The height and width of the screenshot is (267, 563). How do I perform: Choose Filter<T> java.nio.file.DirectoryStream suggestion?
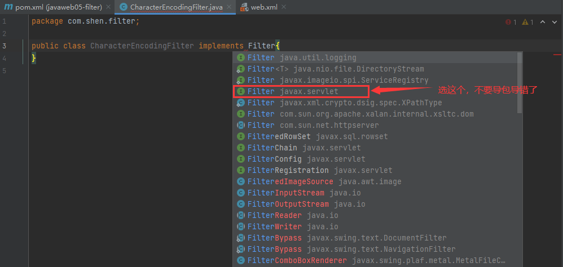click(376, 69)
